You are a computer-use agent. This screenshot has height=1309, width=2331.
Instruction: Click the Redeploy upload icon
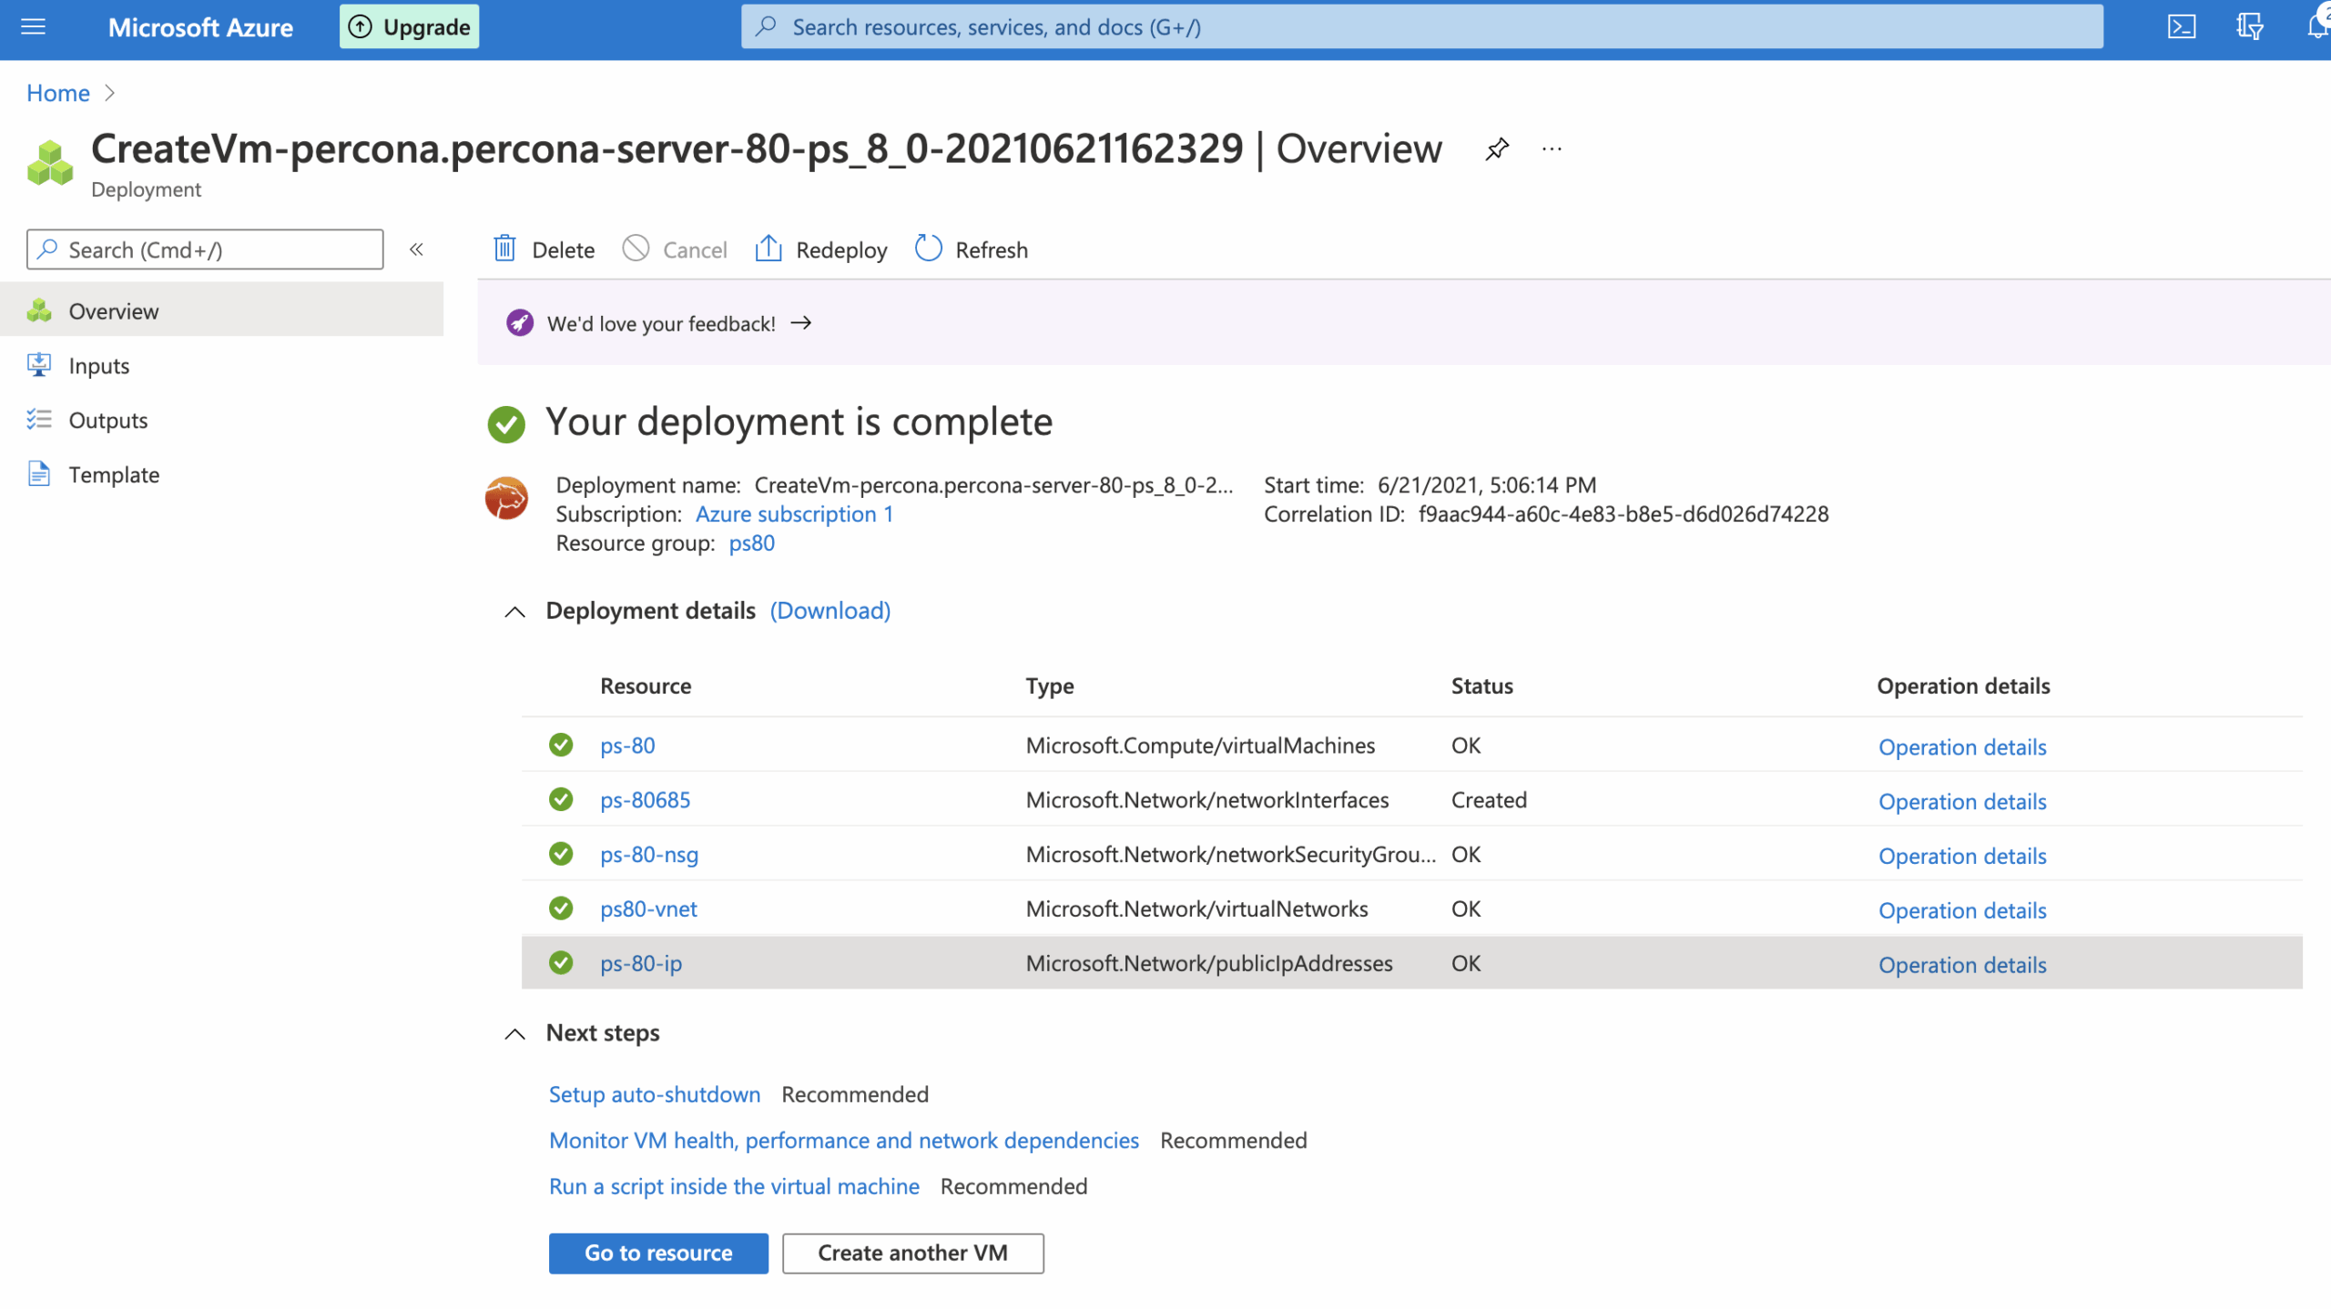(x=769, y=249)
